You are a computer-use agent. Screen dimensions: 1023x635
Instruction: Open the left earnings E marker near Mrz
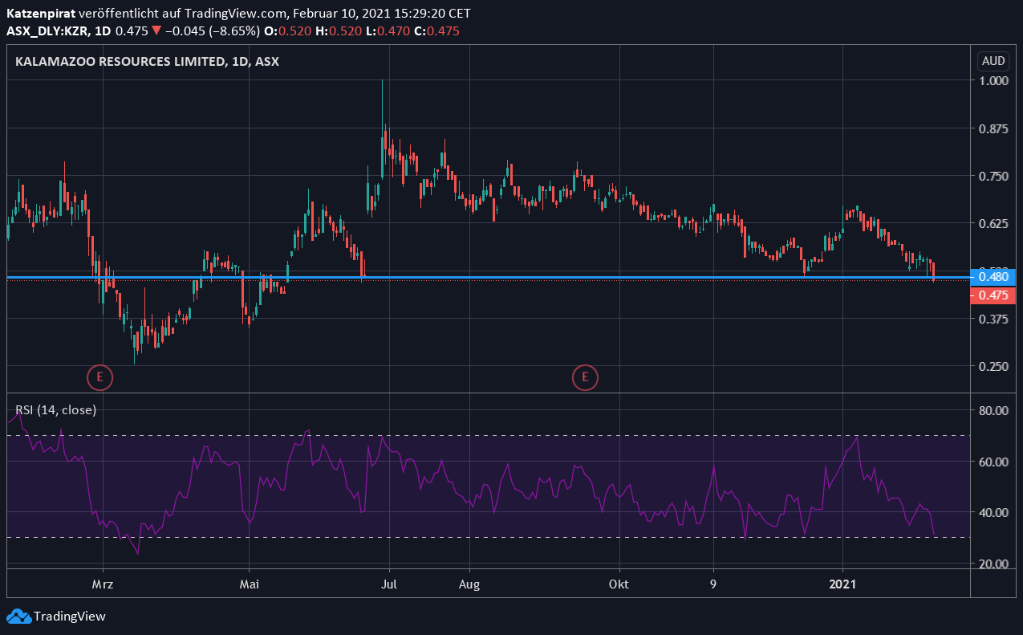click(x=99, y=377)
